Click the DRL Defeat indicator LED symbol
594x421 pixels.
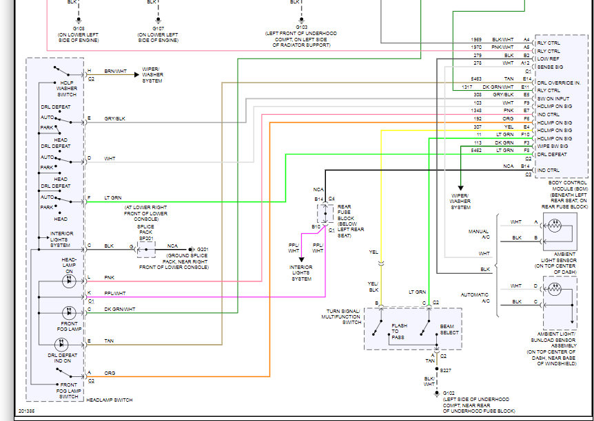pyautogui.click(x=61, y=345)
